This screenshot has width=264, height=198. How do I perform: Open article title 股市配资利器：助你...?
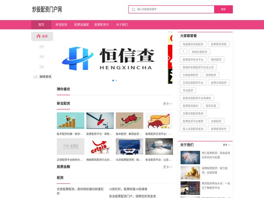[70, 134]
